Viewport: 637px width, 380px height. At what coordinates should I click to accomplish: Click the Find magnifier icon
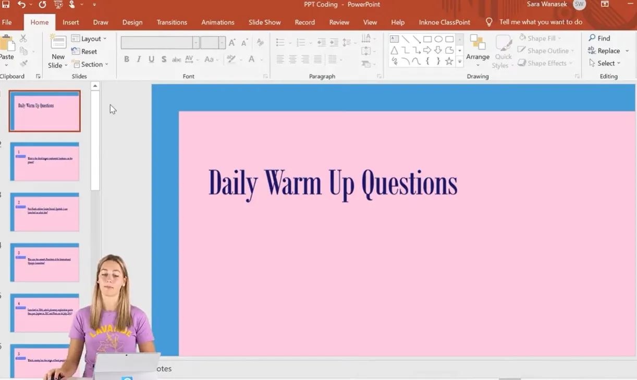(x=592, y=38)
